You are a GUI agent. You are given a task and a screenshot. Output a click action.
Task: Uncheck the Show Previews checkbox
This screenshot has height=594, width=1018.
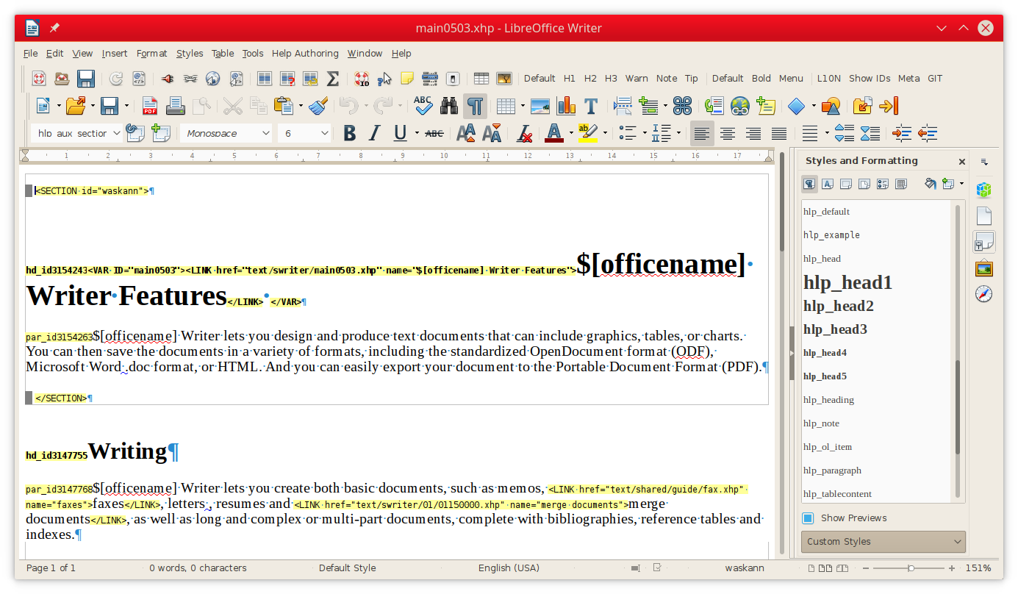809,518
